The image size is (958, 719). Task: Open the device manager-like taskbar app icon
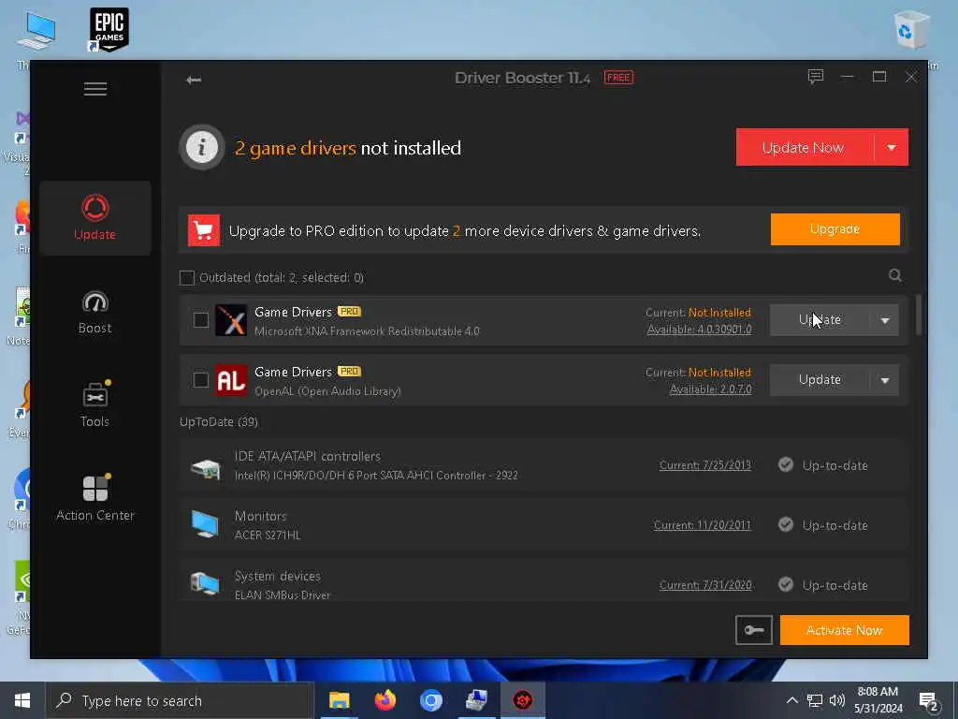point(476,700)
